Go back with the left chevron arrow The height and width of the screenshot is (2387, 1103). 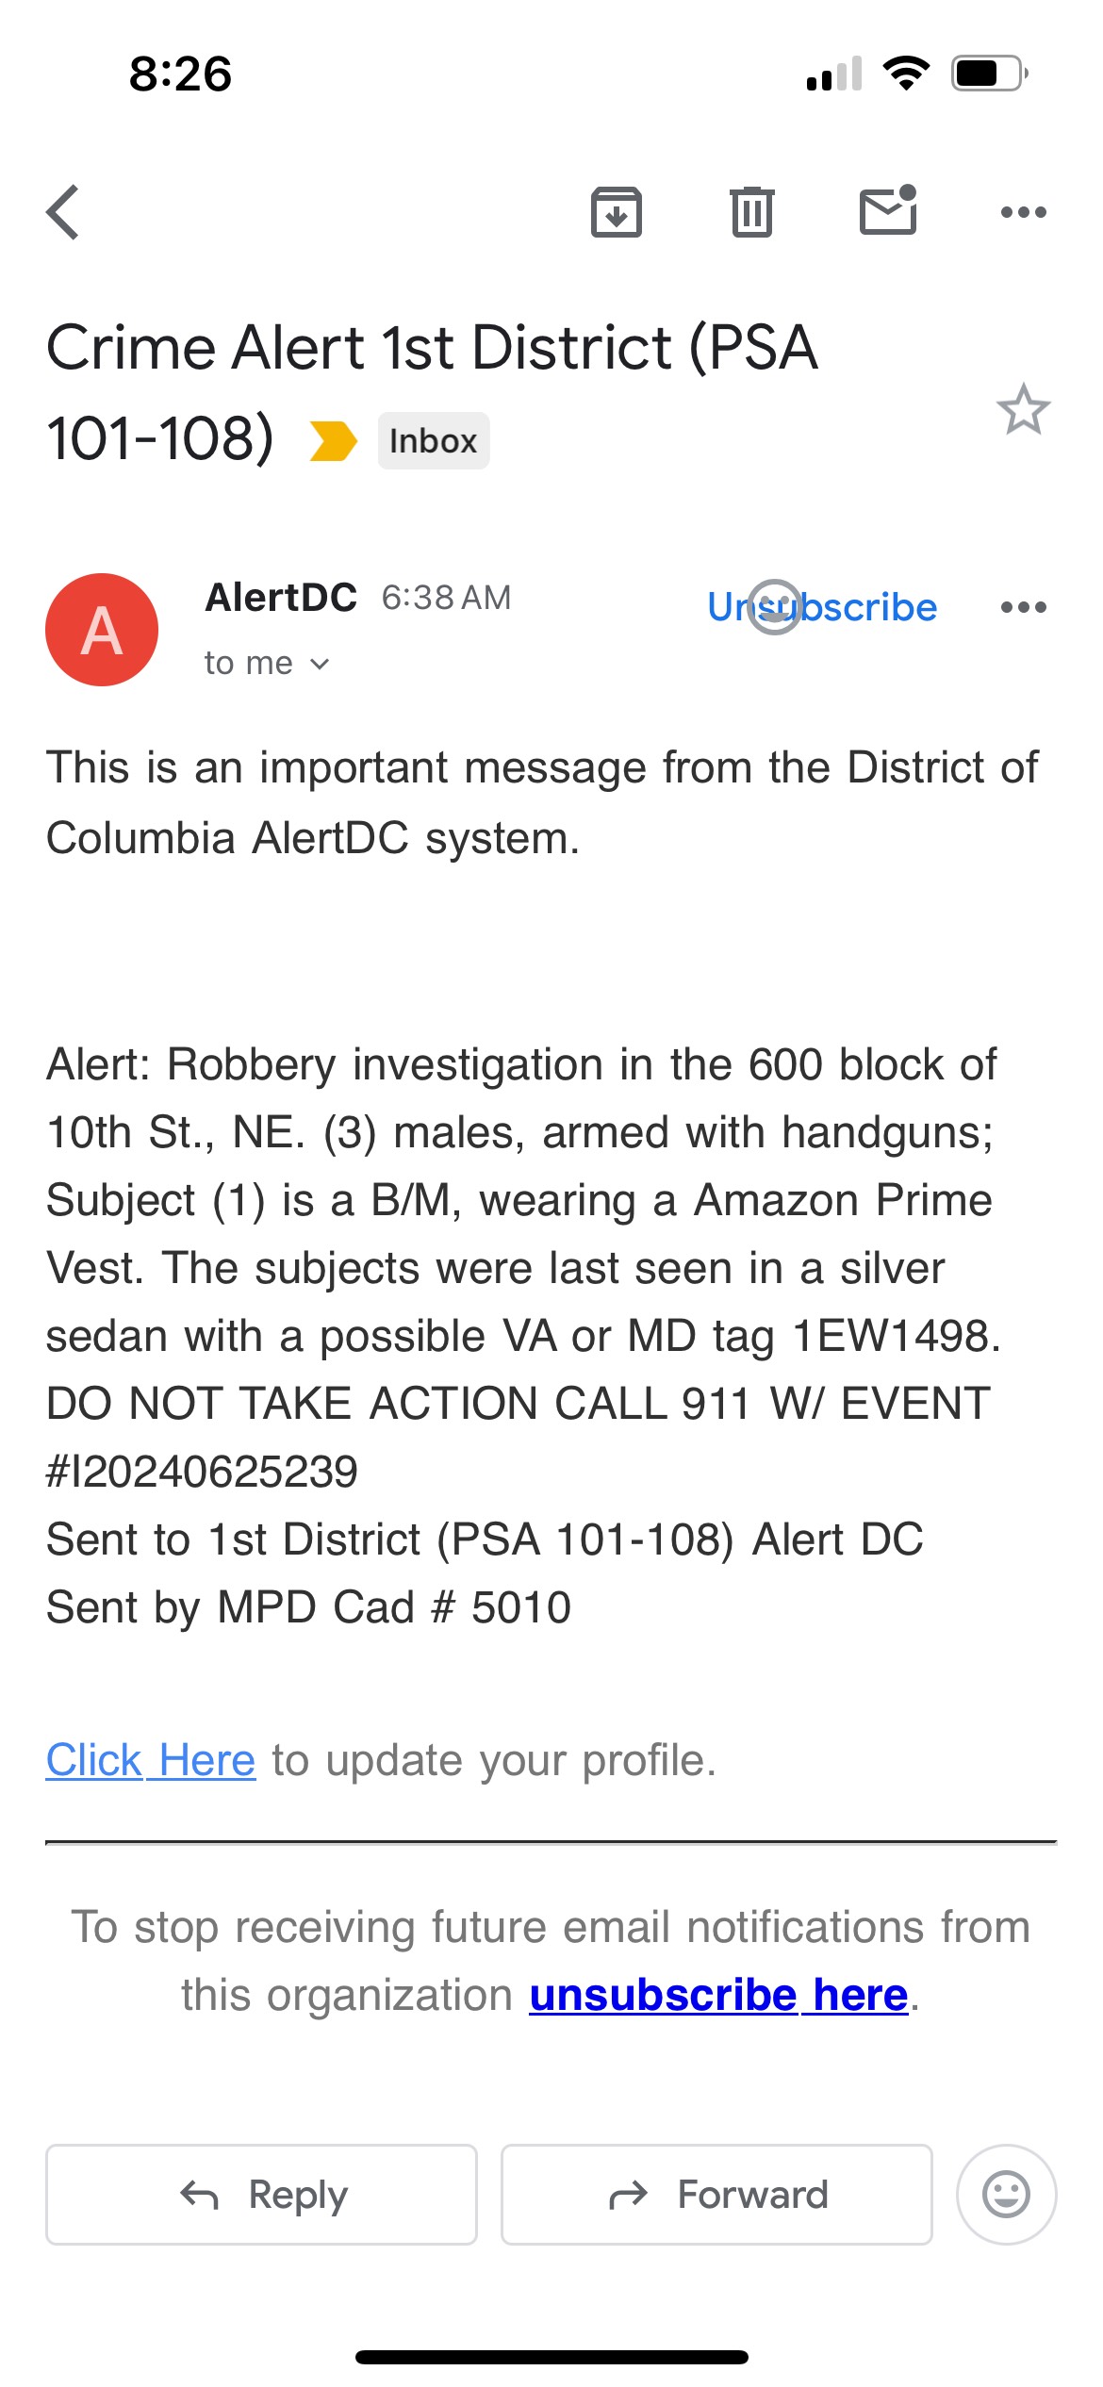click(x=63, y=212)
